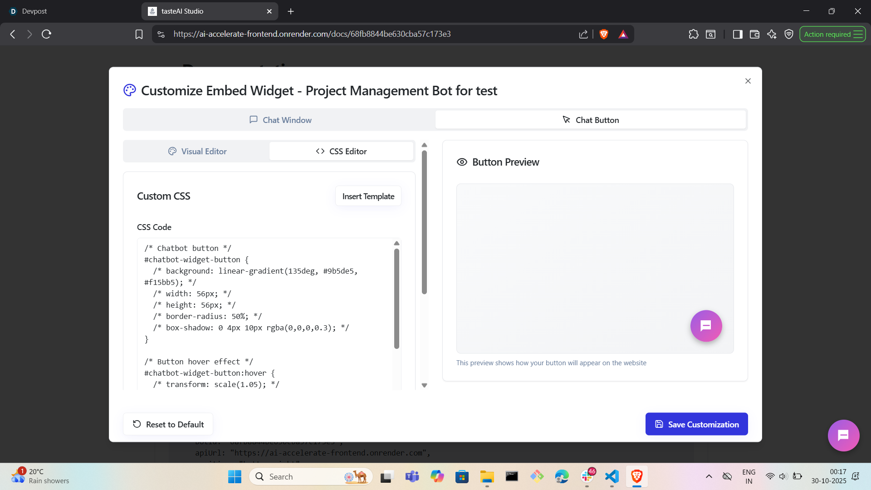871x490 pixels.
Task: Switch to the Visual Editor tab
Action: coord(197,151)
